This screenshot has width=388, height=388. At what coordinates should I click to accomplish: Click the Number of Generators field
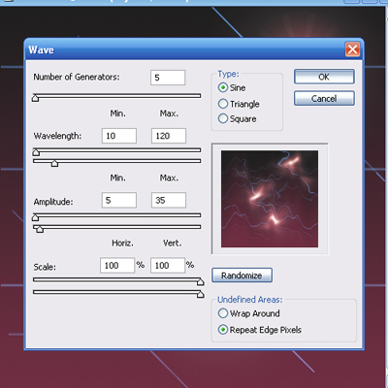tap(168, 78)
